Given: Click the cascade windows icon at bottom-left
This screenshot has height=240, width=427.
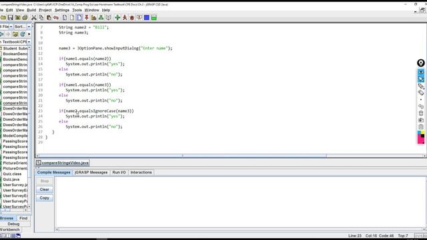Looking at the screenshot, I should click(18, 235).
